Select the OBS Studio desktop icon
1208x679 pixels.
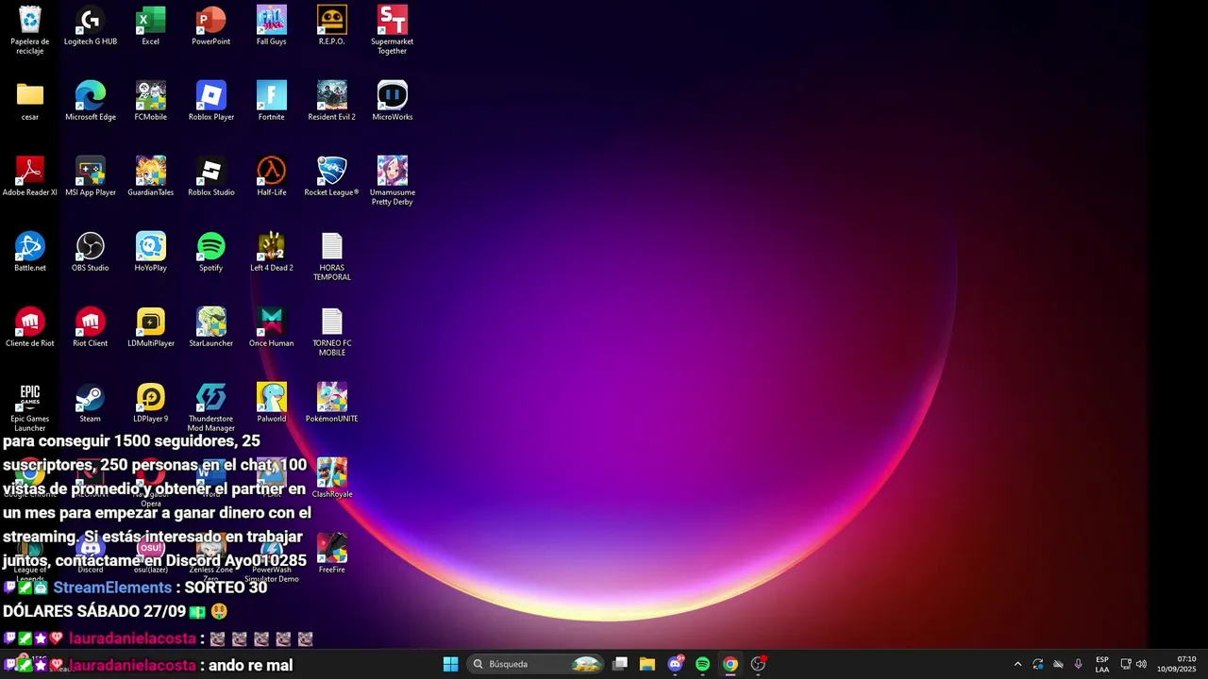(91, 253)
